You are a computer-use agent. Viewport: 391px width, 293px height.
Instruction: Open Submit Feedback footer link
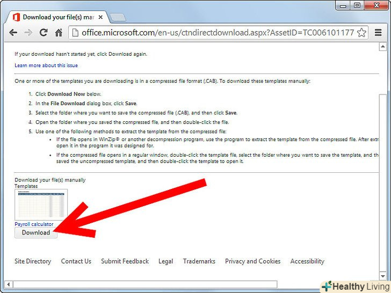click(x=125, y=261)
